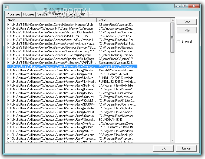
Task: Select the HKCU Run@aes.exe row
Action: [x=72, y=135]
